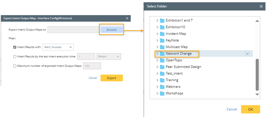Screen dimensions: 267x118
Task: Open the Alert; Success dropdown
Action: point(58,47)
